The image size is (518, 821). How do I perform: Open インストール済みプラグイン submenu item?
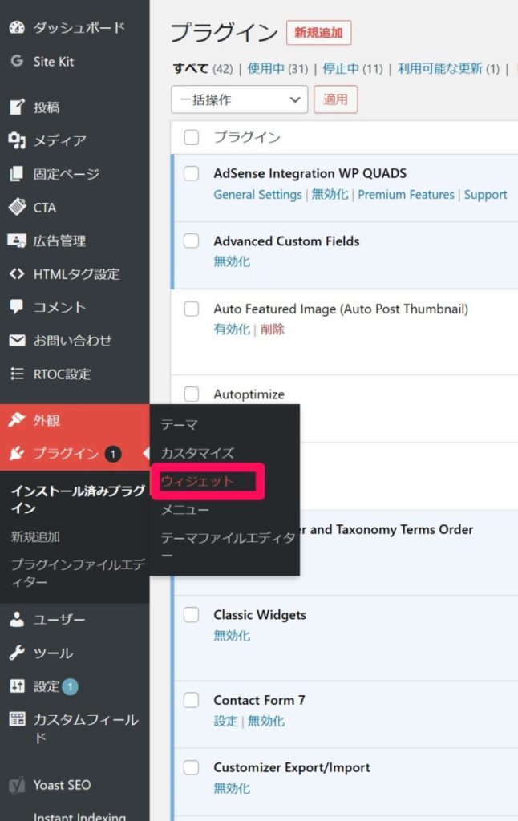(x=78, y=499)
